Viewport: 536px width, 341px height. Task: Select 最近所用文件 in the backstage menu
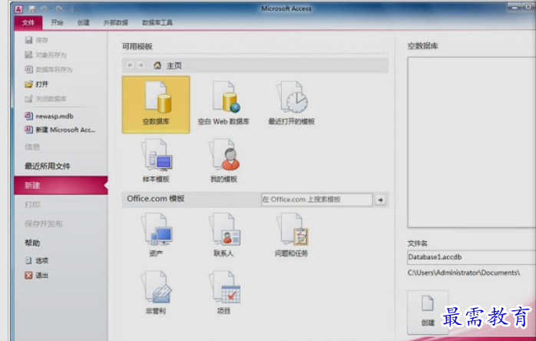click(x=48, y=166)
